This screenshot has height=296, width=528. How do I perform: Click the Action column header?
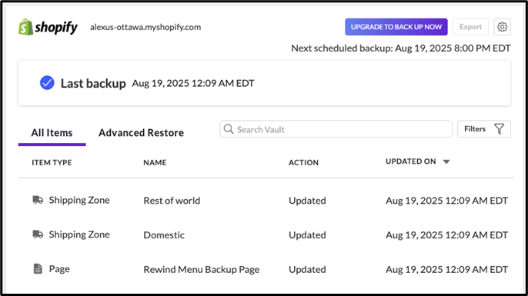point(303,162)
